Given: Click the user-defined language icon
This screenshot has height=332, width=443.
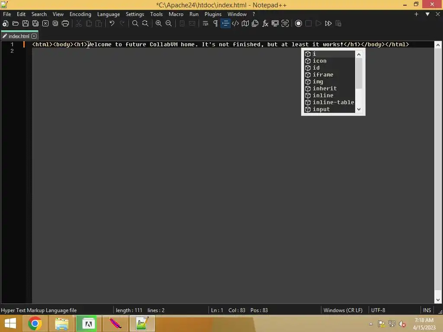Looking at the screenshot, I should pos(235,23).
